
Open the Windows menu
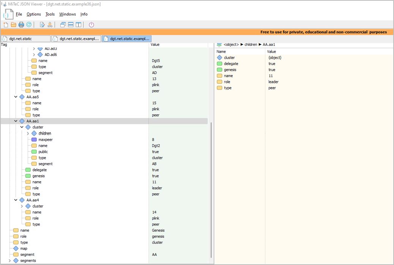point(68,14)
